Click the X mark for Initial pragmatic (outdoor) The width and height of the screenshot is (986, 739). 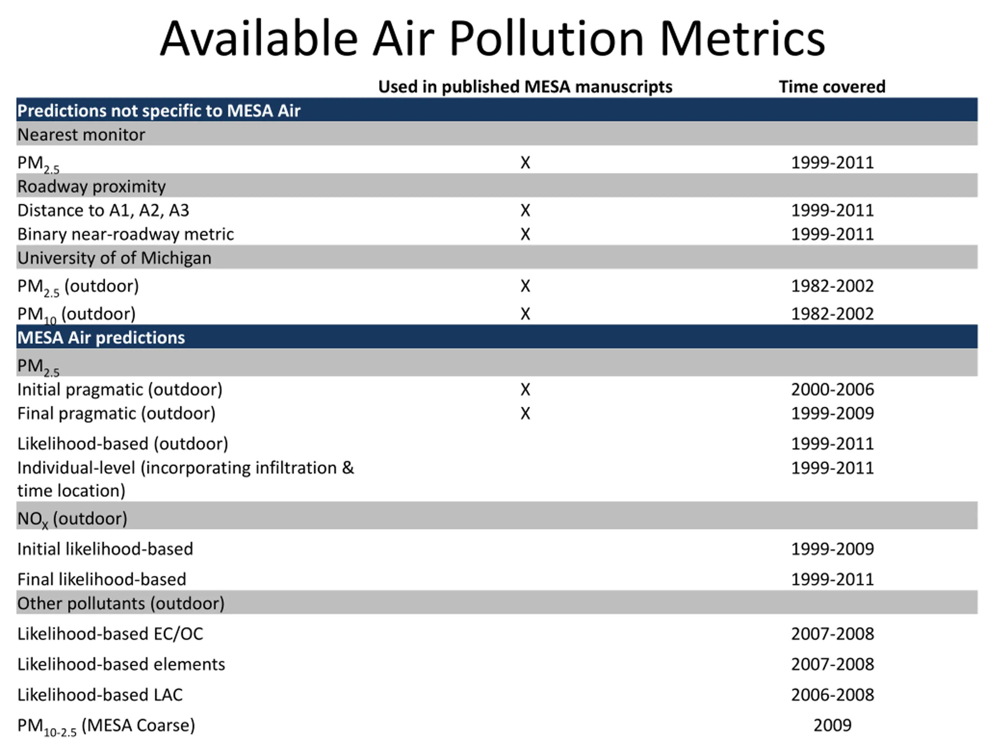(525, 390)
